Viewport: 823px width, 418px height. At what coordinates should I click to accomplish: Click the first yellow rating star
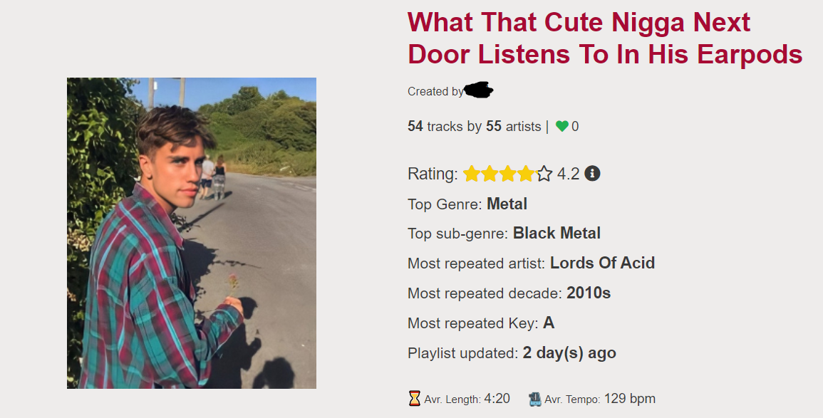point(471,174)
